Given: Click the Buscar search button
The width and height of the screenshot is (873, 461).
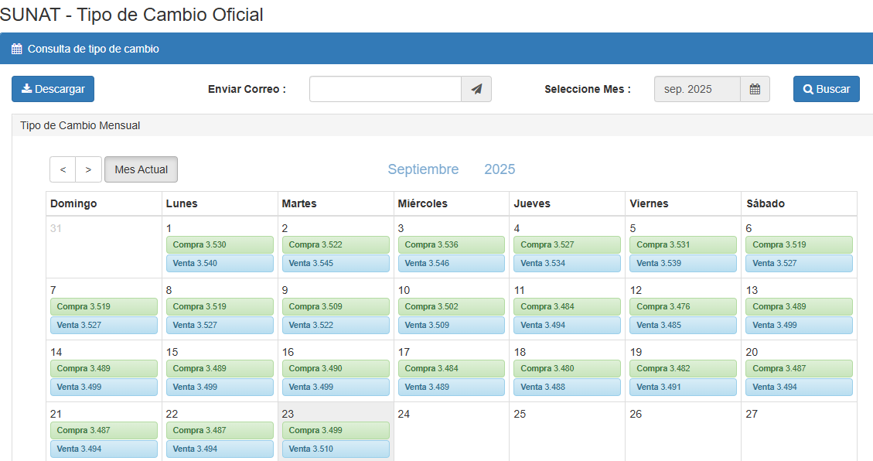Looking at the screenshot, I should coord(827,89).
